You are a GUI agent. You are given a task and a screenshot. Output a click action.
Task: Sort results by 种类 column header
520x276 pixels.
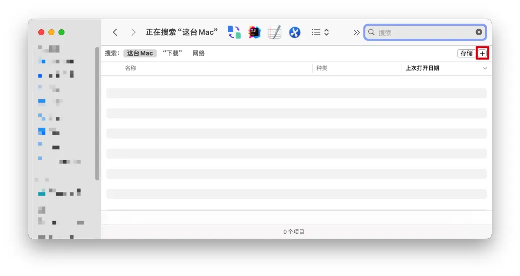[x=322, y=68]
